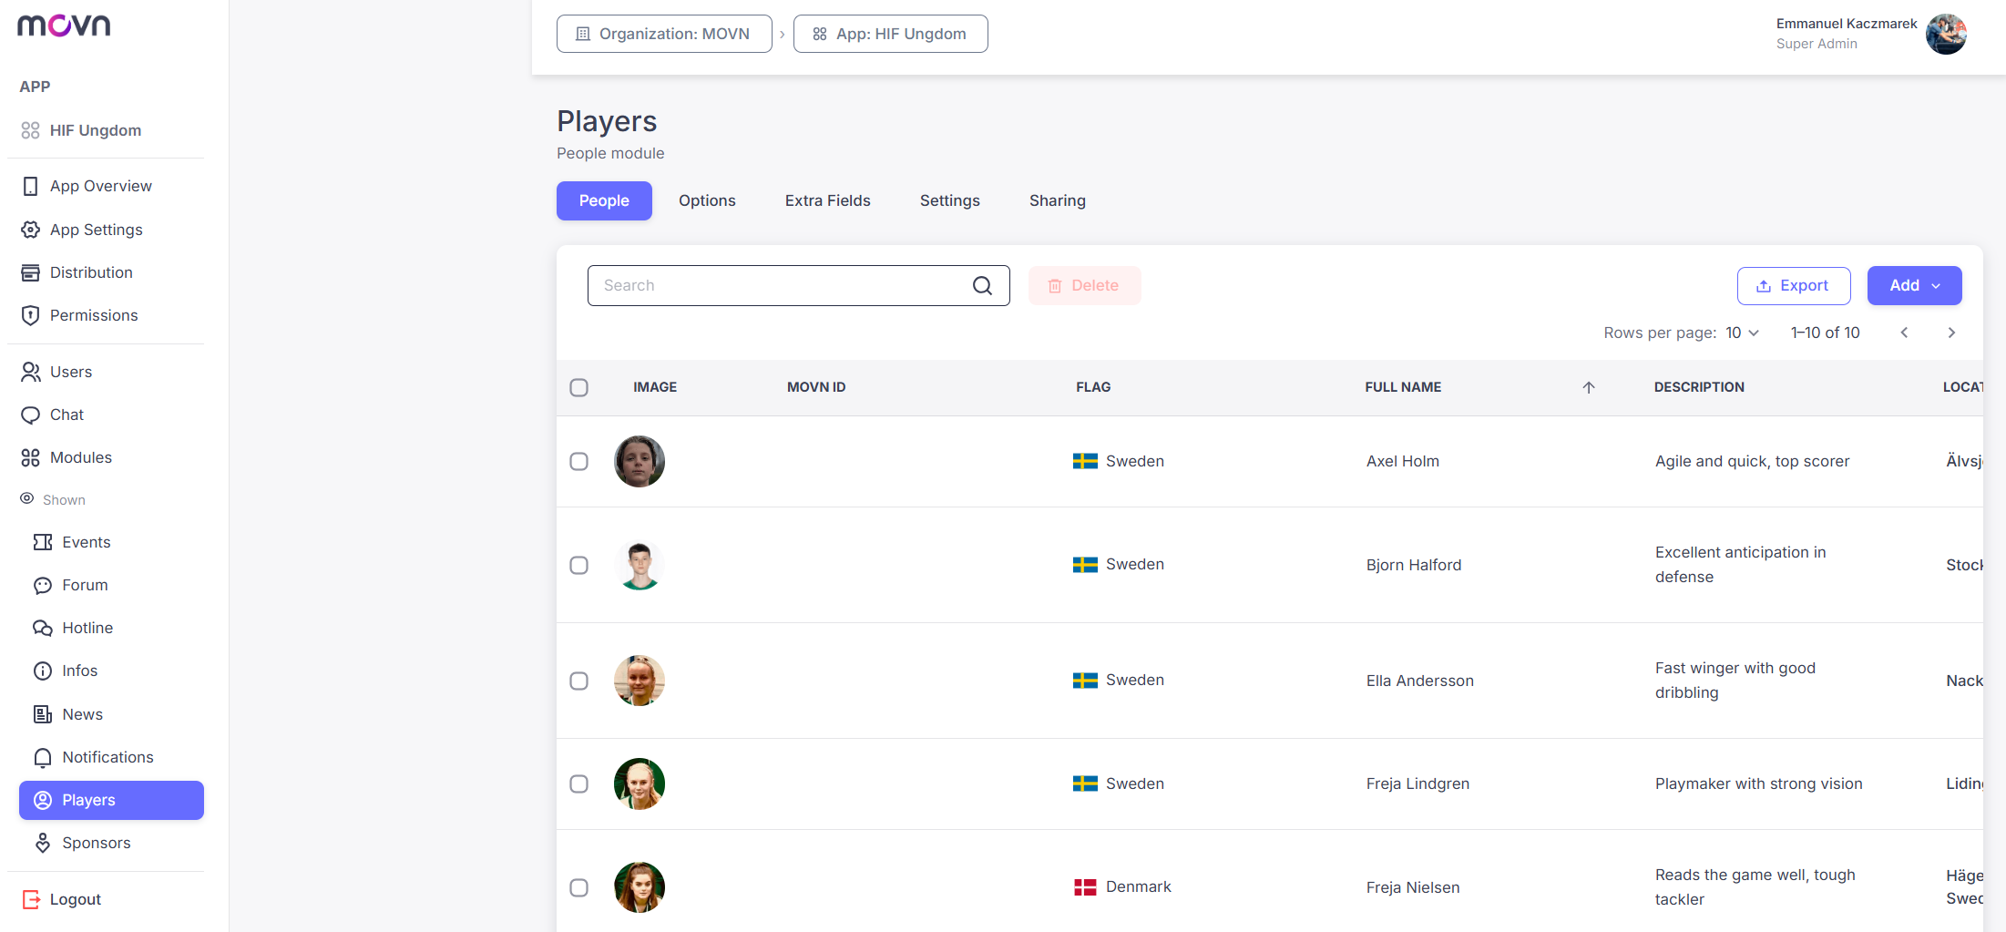Switch to the Sharing tab

(1057, 200)
